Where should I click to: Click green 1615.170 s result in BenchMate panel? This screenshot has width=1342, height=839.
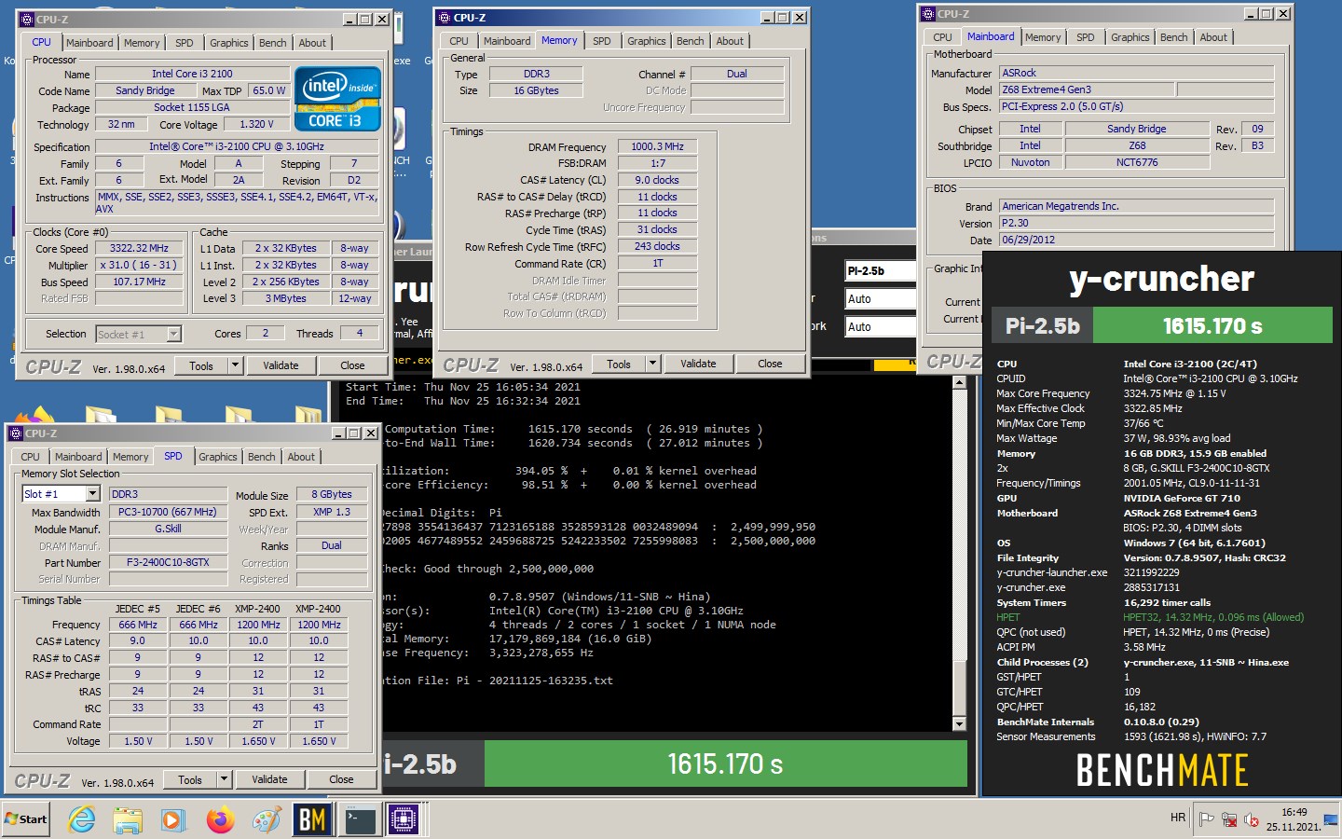tap(1212, 326)
